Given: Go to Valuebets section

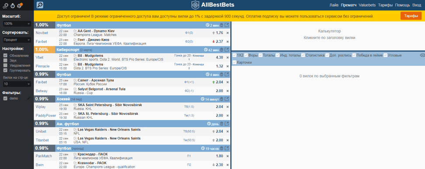Looking at the screenshot, I should [367, 5].
